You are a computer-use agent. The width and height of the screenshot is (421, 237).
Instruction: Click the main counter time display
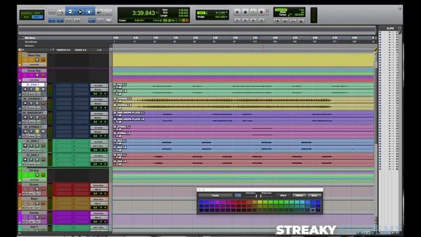(x=143, y=13)
